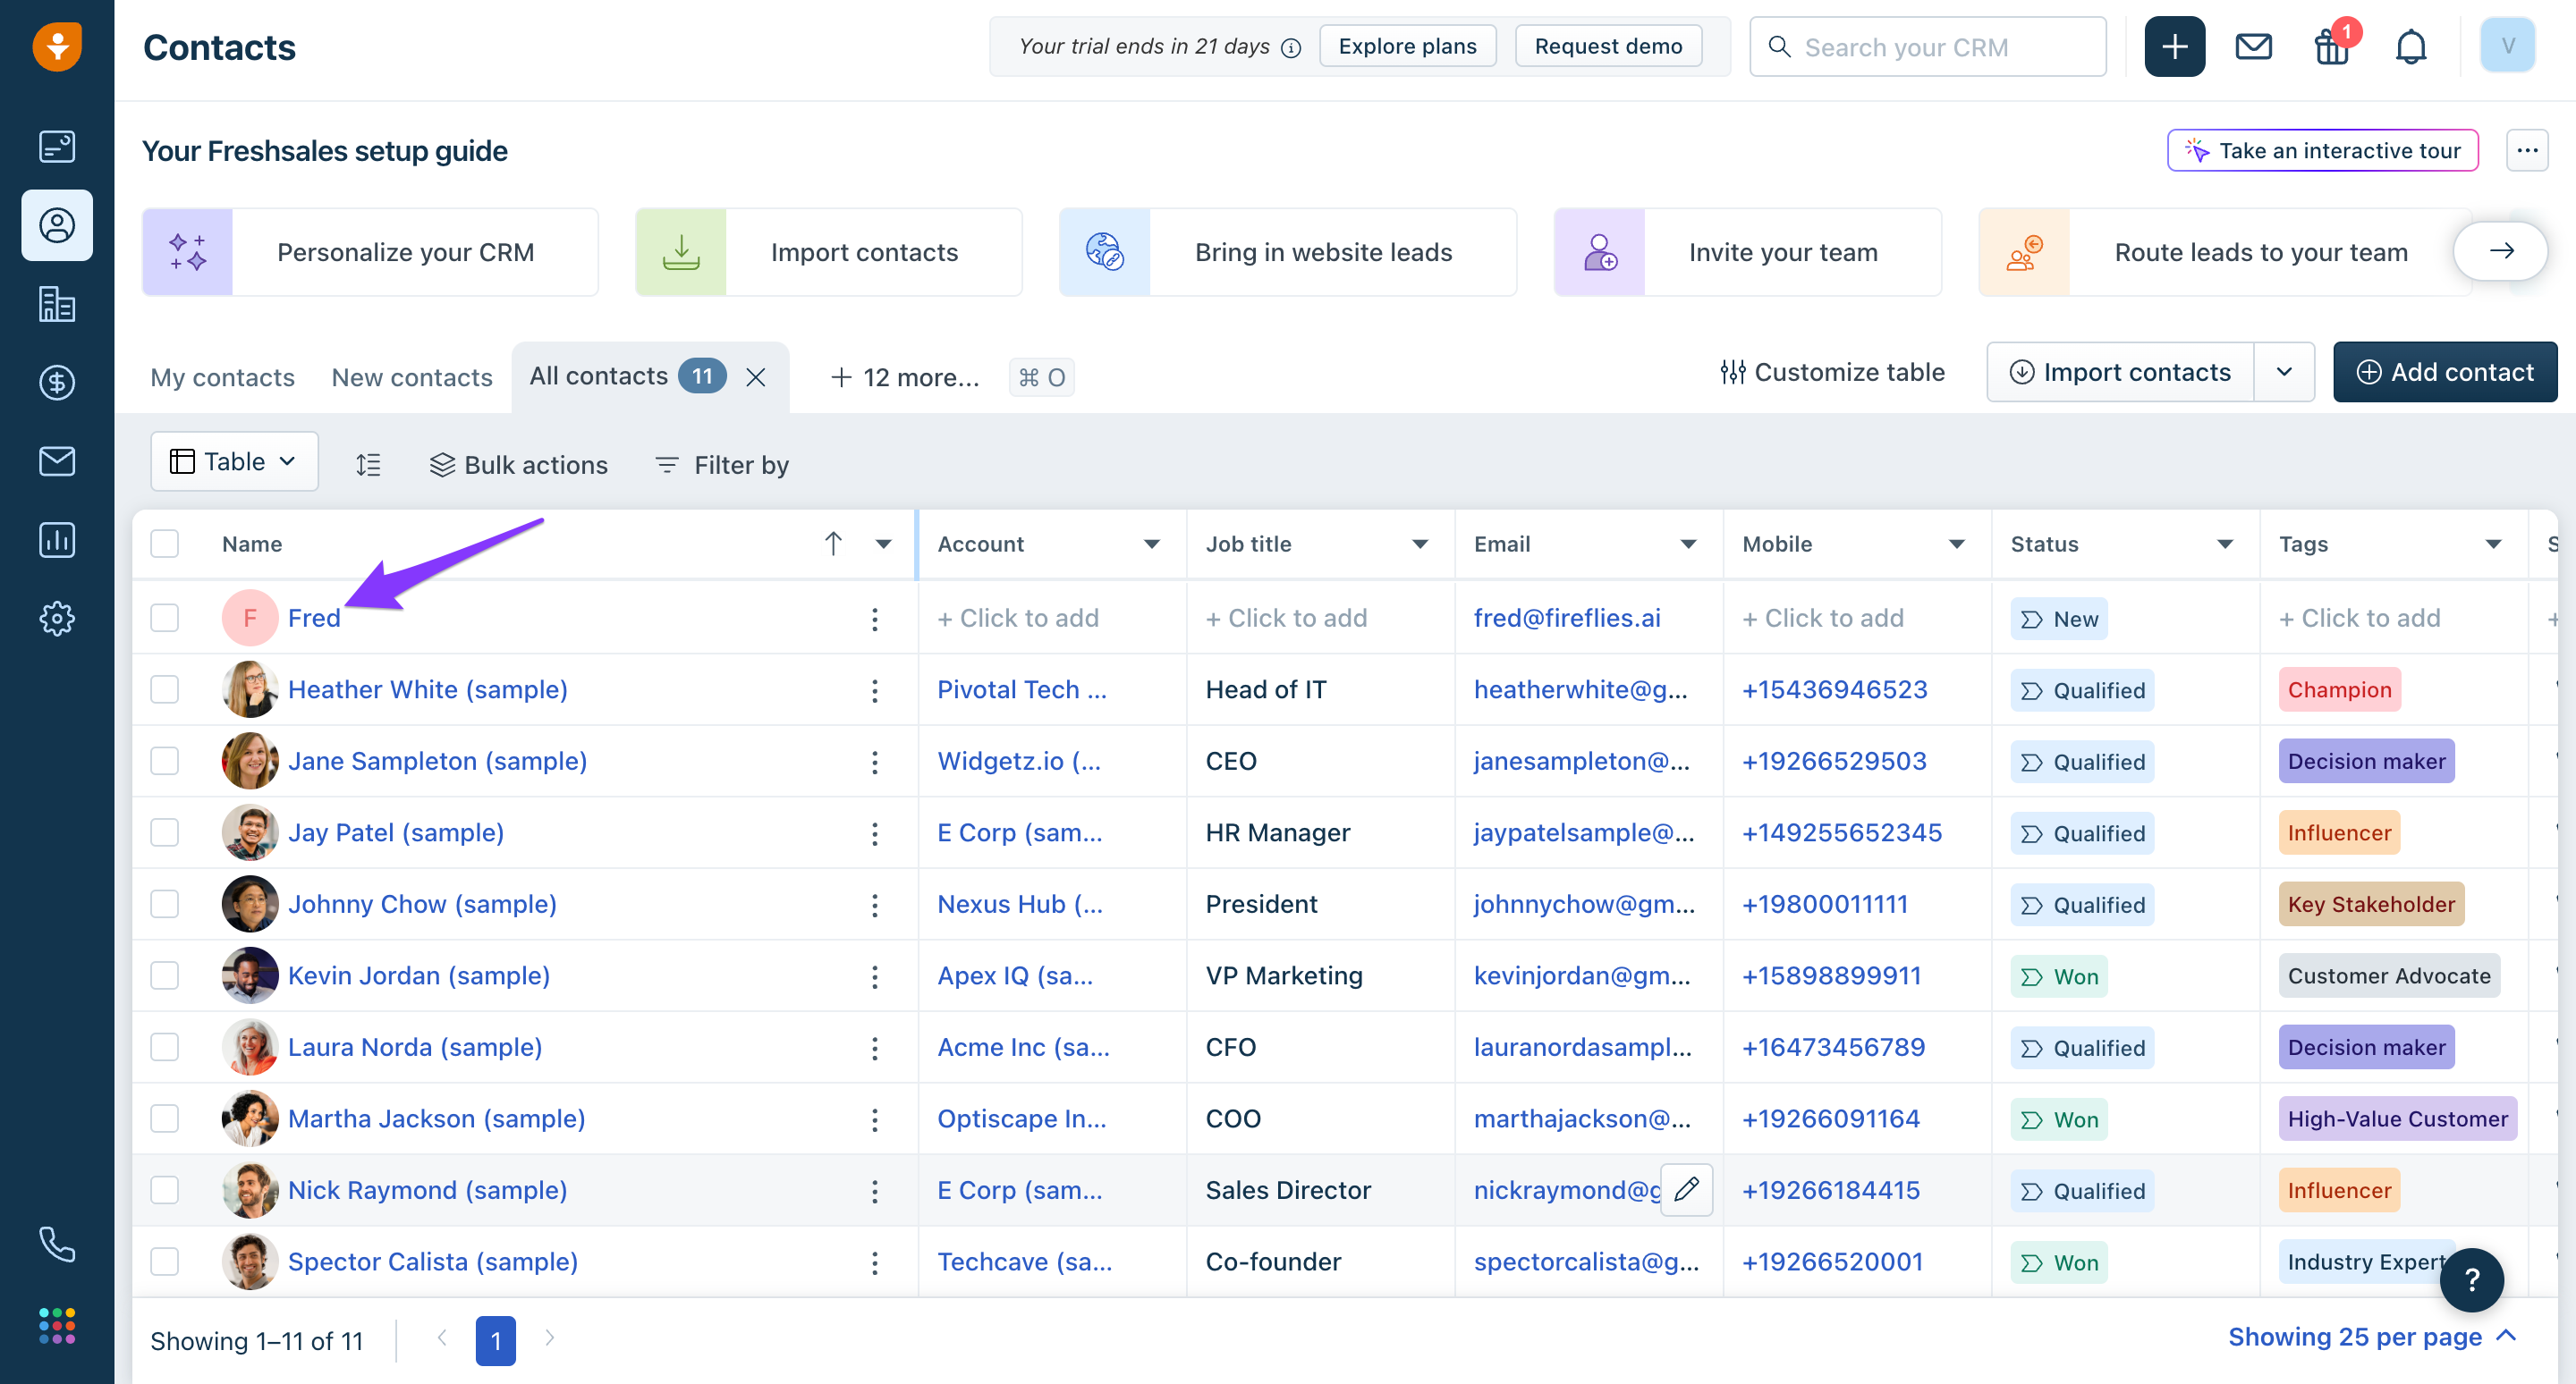Viewport: 2576px width, 1384px height.
Task: Check the Fred row checkbox
Action: [165, 619]
